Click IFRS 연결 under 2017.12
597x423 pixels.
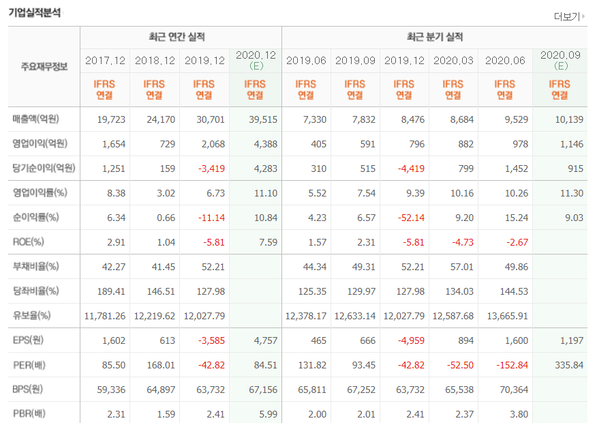(x=104, y=89)
